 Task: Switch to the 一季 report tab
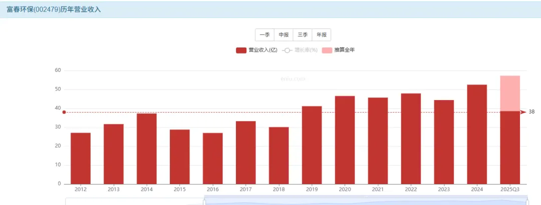pyautogui.click(x=264, y=35)
